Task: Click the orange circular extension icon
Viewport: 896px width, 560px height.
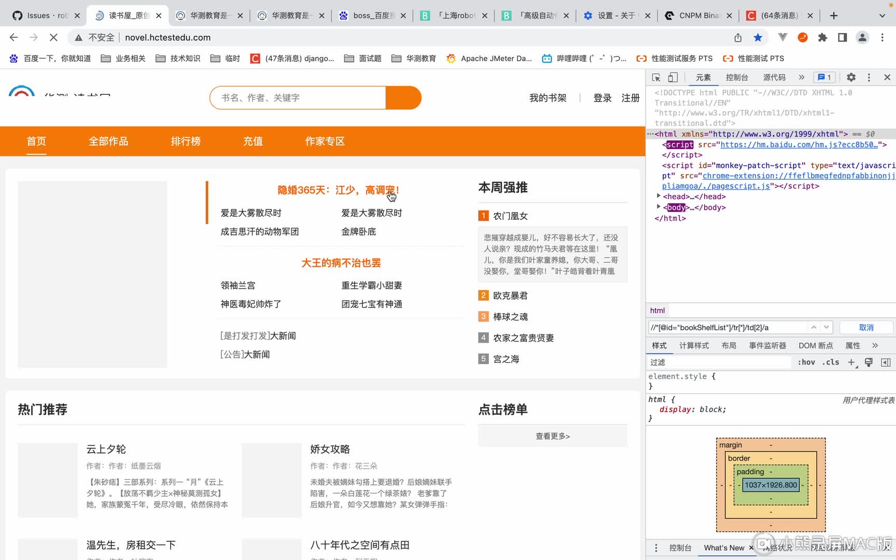Action: point(803,37)
